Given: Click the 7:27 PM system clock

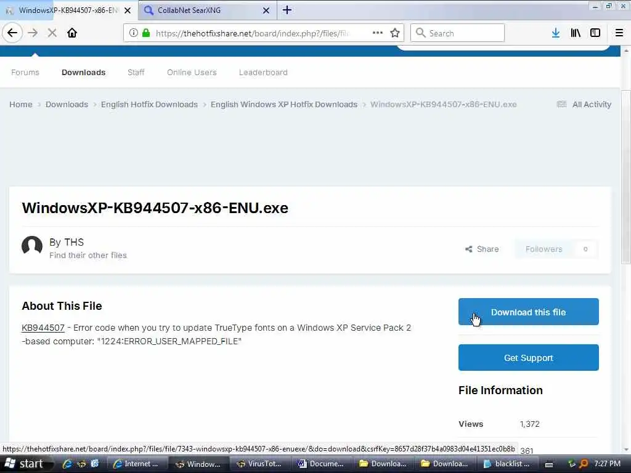Looking at the screenshot, I should (607, 464).
